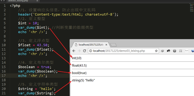
Task: Click the '//1、设置响应头信息' comment line
Action: (x=57, y=10)
